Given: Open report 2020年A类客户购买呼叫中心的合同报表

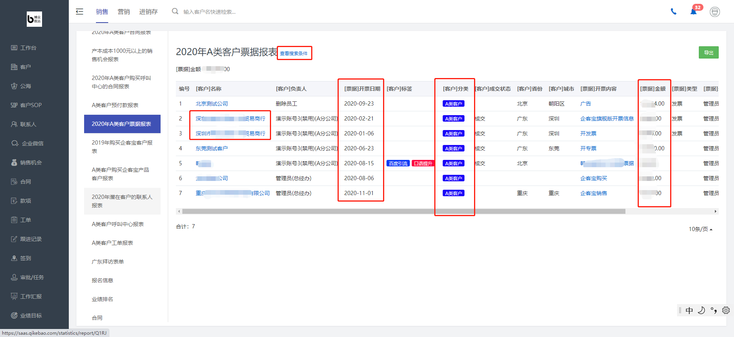Looking at the screenshot, I should (x=122, y=82).
